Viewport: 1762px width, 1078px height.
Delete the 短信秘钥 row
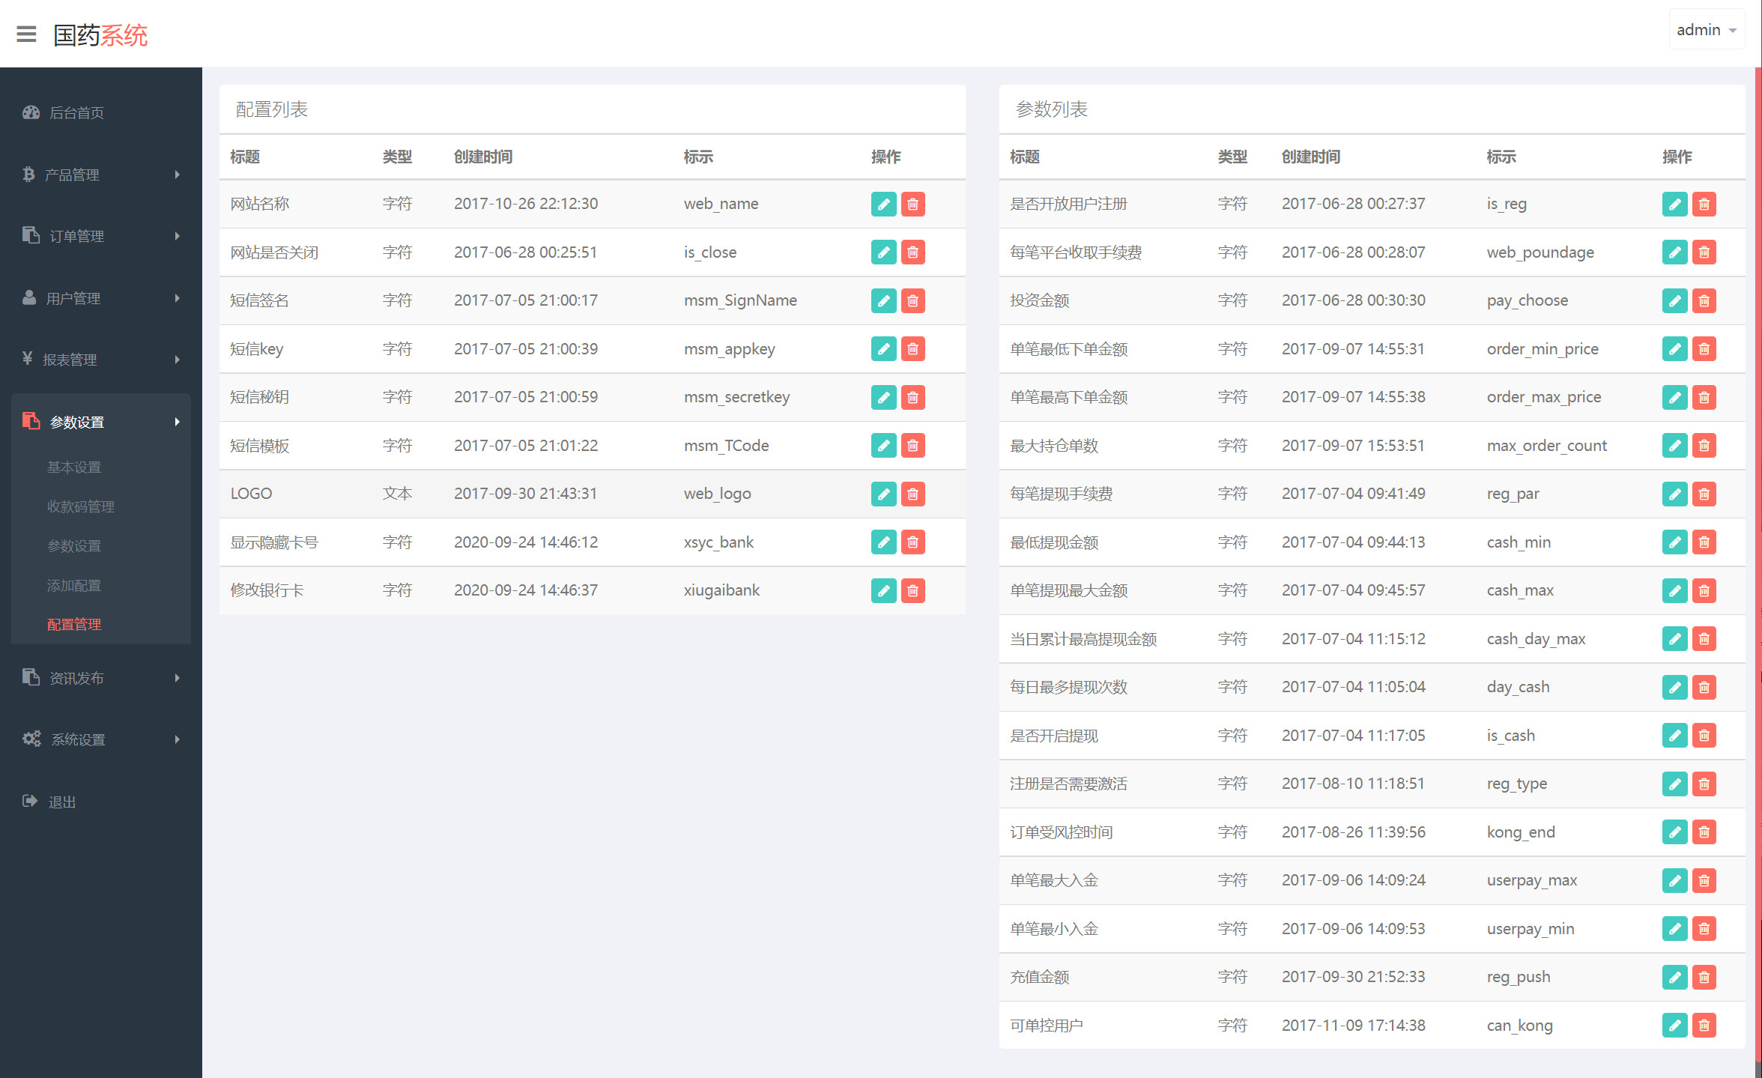(x=913, y=397)
